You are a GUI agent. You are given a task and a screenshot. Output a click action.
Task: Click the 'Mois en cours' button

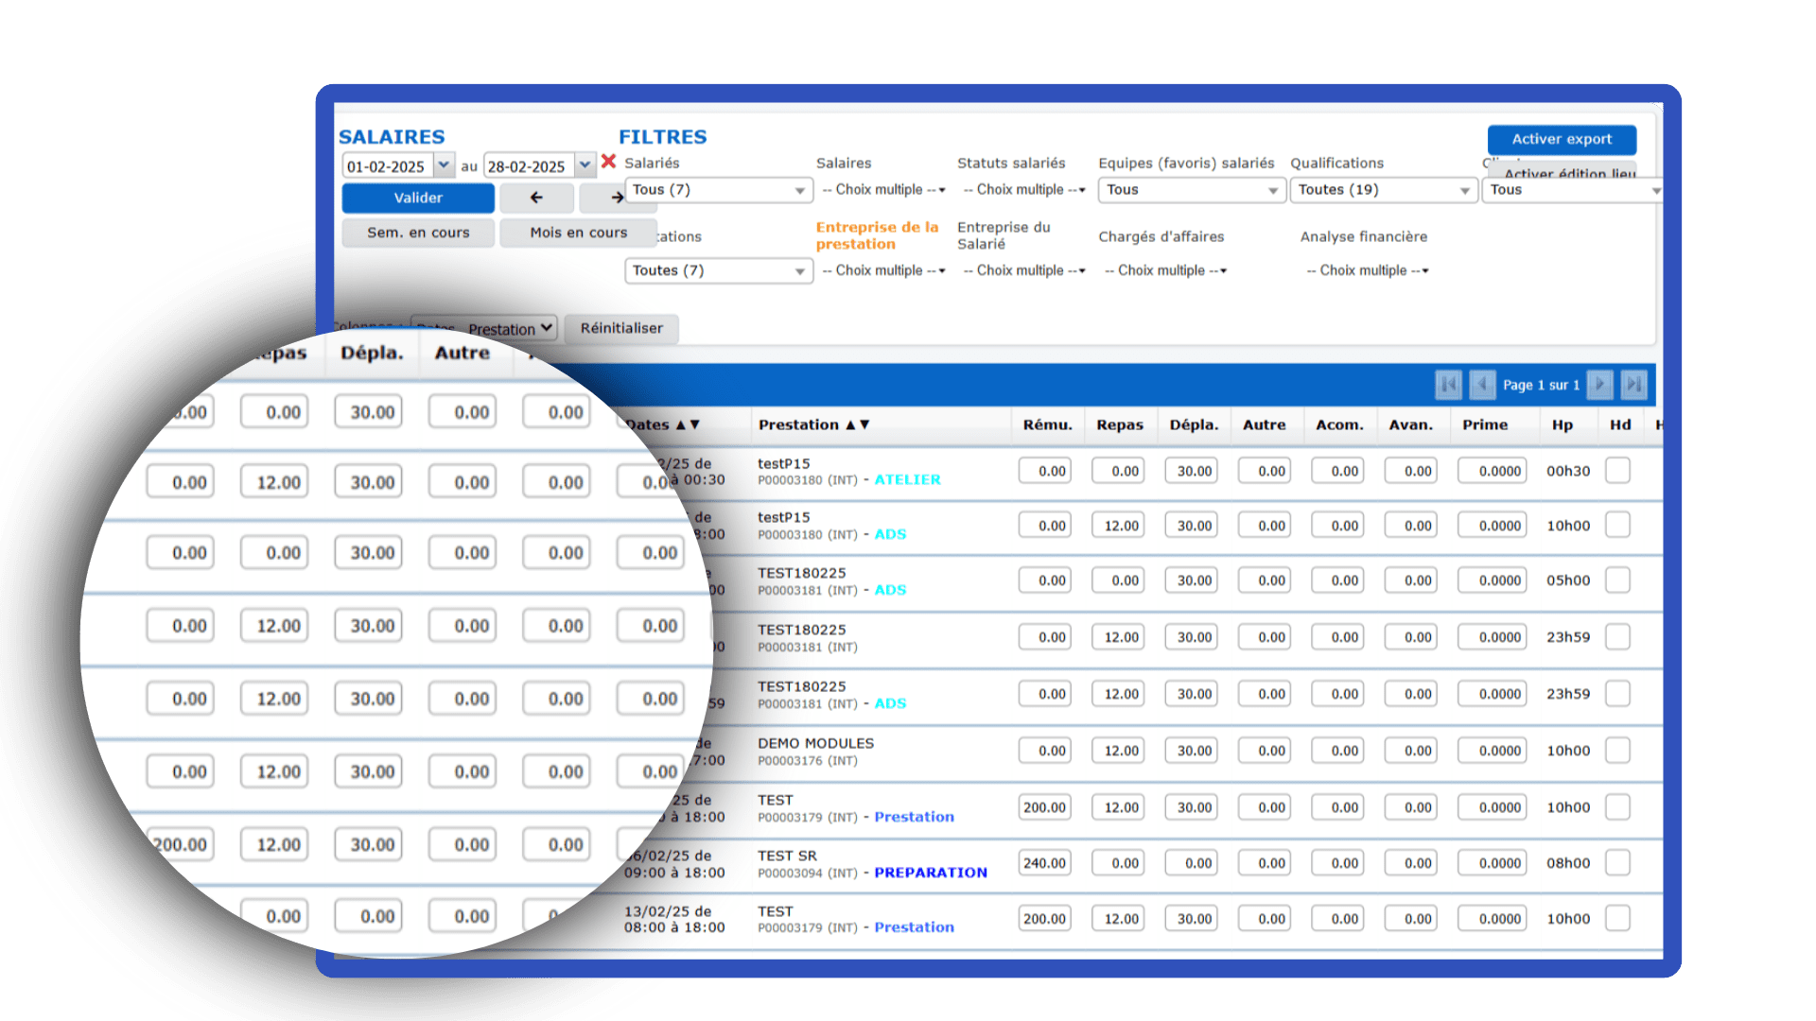click(578, 233)
